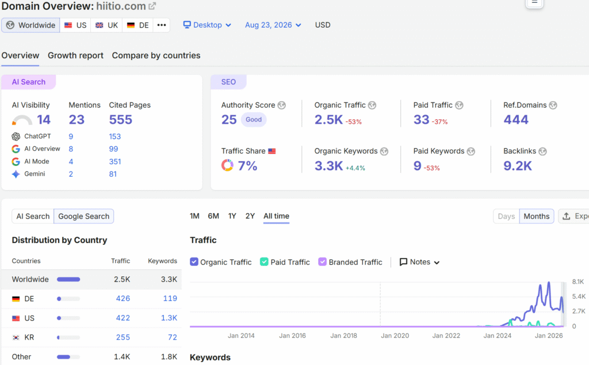Click Backlinks globe info icon
The width and height of the screenshot is (589, 365).
point(542,151)
